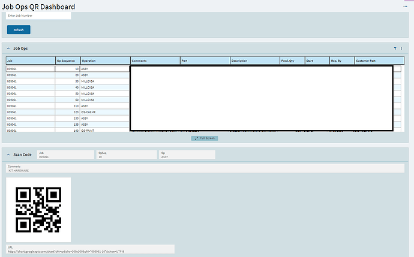Select the Op Sequence 135 cell
Image resolution: width=414 pixels, height=257 pixels.
click(68, 125)
